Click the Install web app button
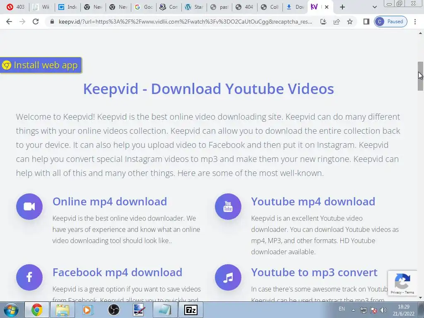 click(41, 65)
